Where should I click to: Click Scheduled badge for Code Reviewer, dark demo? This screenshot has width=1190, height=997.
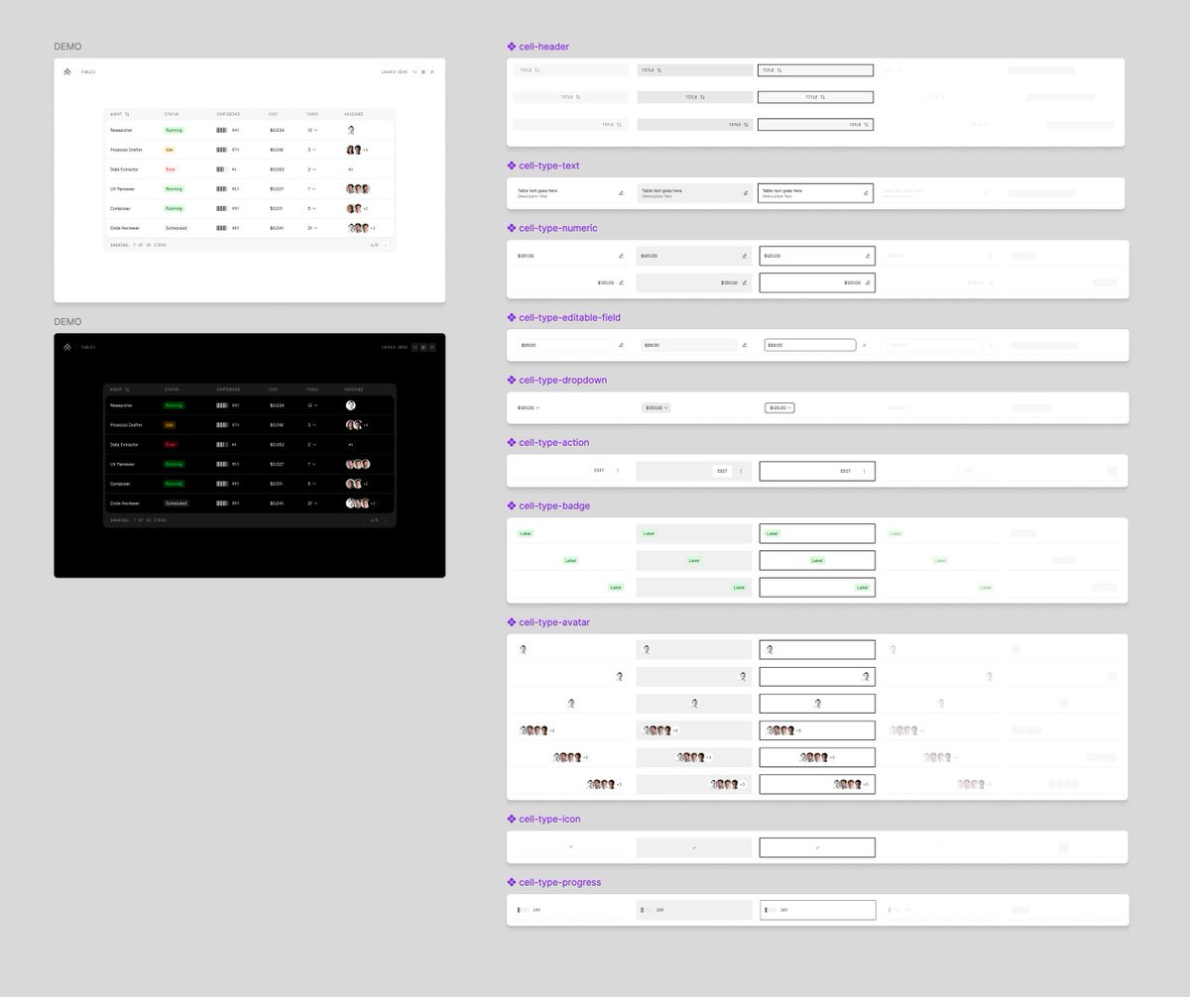click(177, 503)
